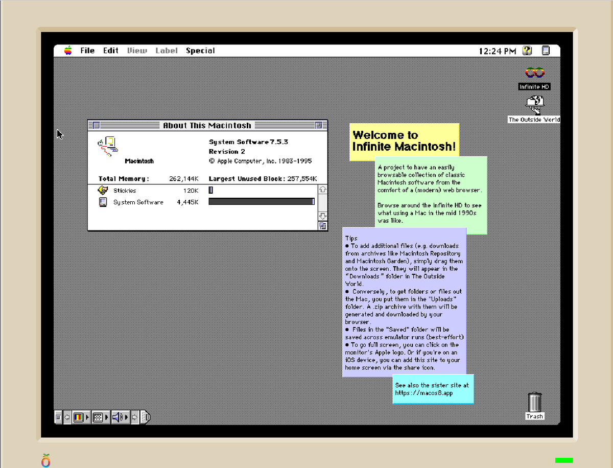The image size is (613, 468).
Task: Expand the sound volume module arrow
Action: click(x=126, y=417)
